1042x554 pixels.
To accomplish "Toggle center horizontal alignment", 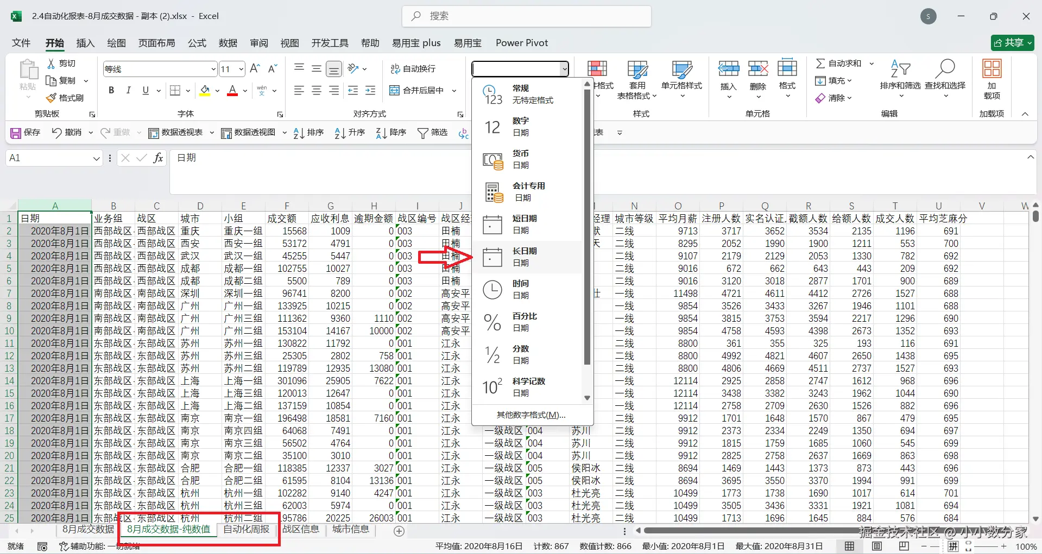I will point(317,90).
